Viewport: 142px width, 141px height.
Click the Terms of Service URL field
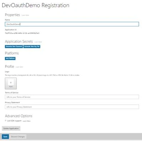[x=72, y=97]
